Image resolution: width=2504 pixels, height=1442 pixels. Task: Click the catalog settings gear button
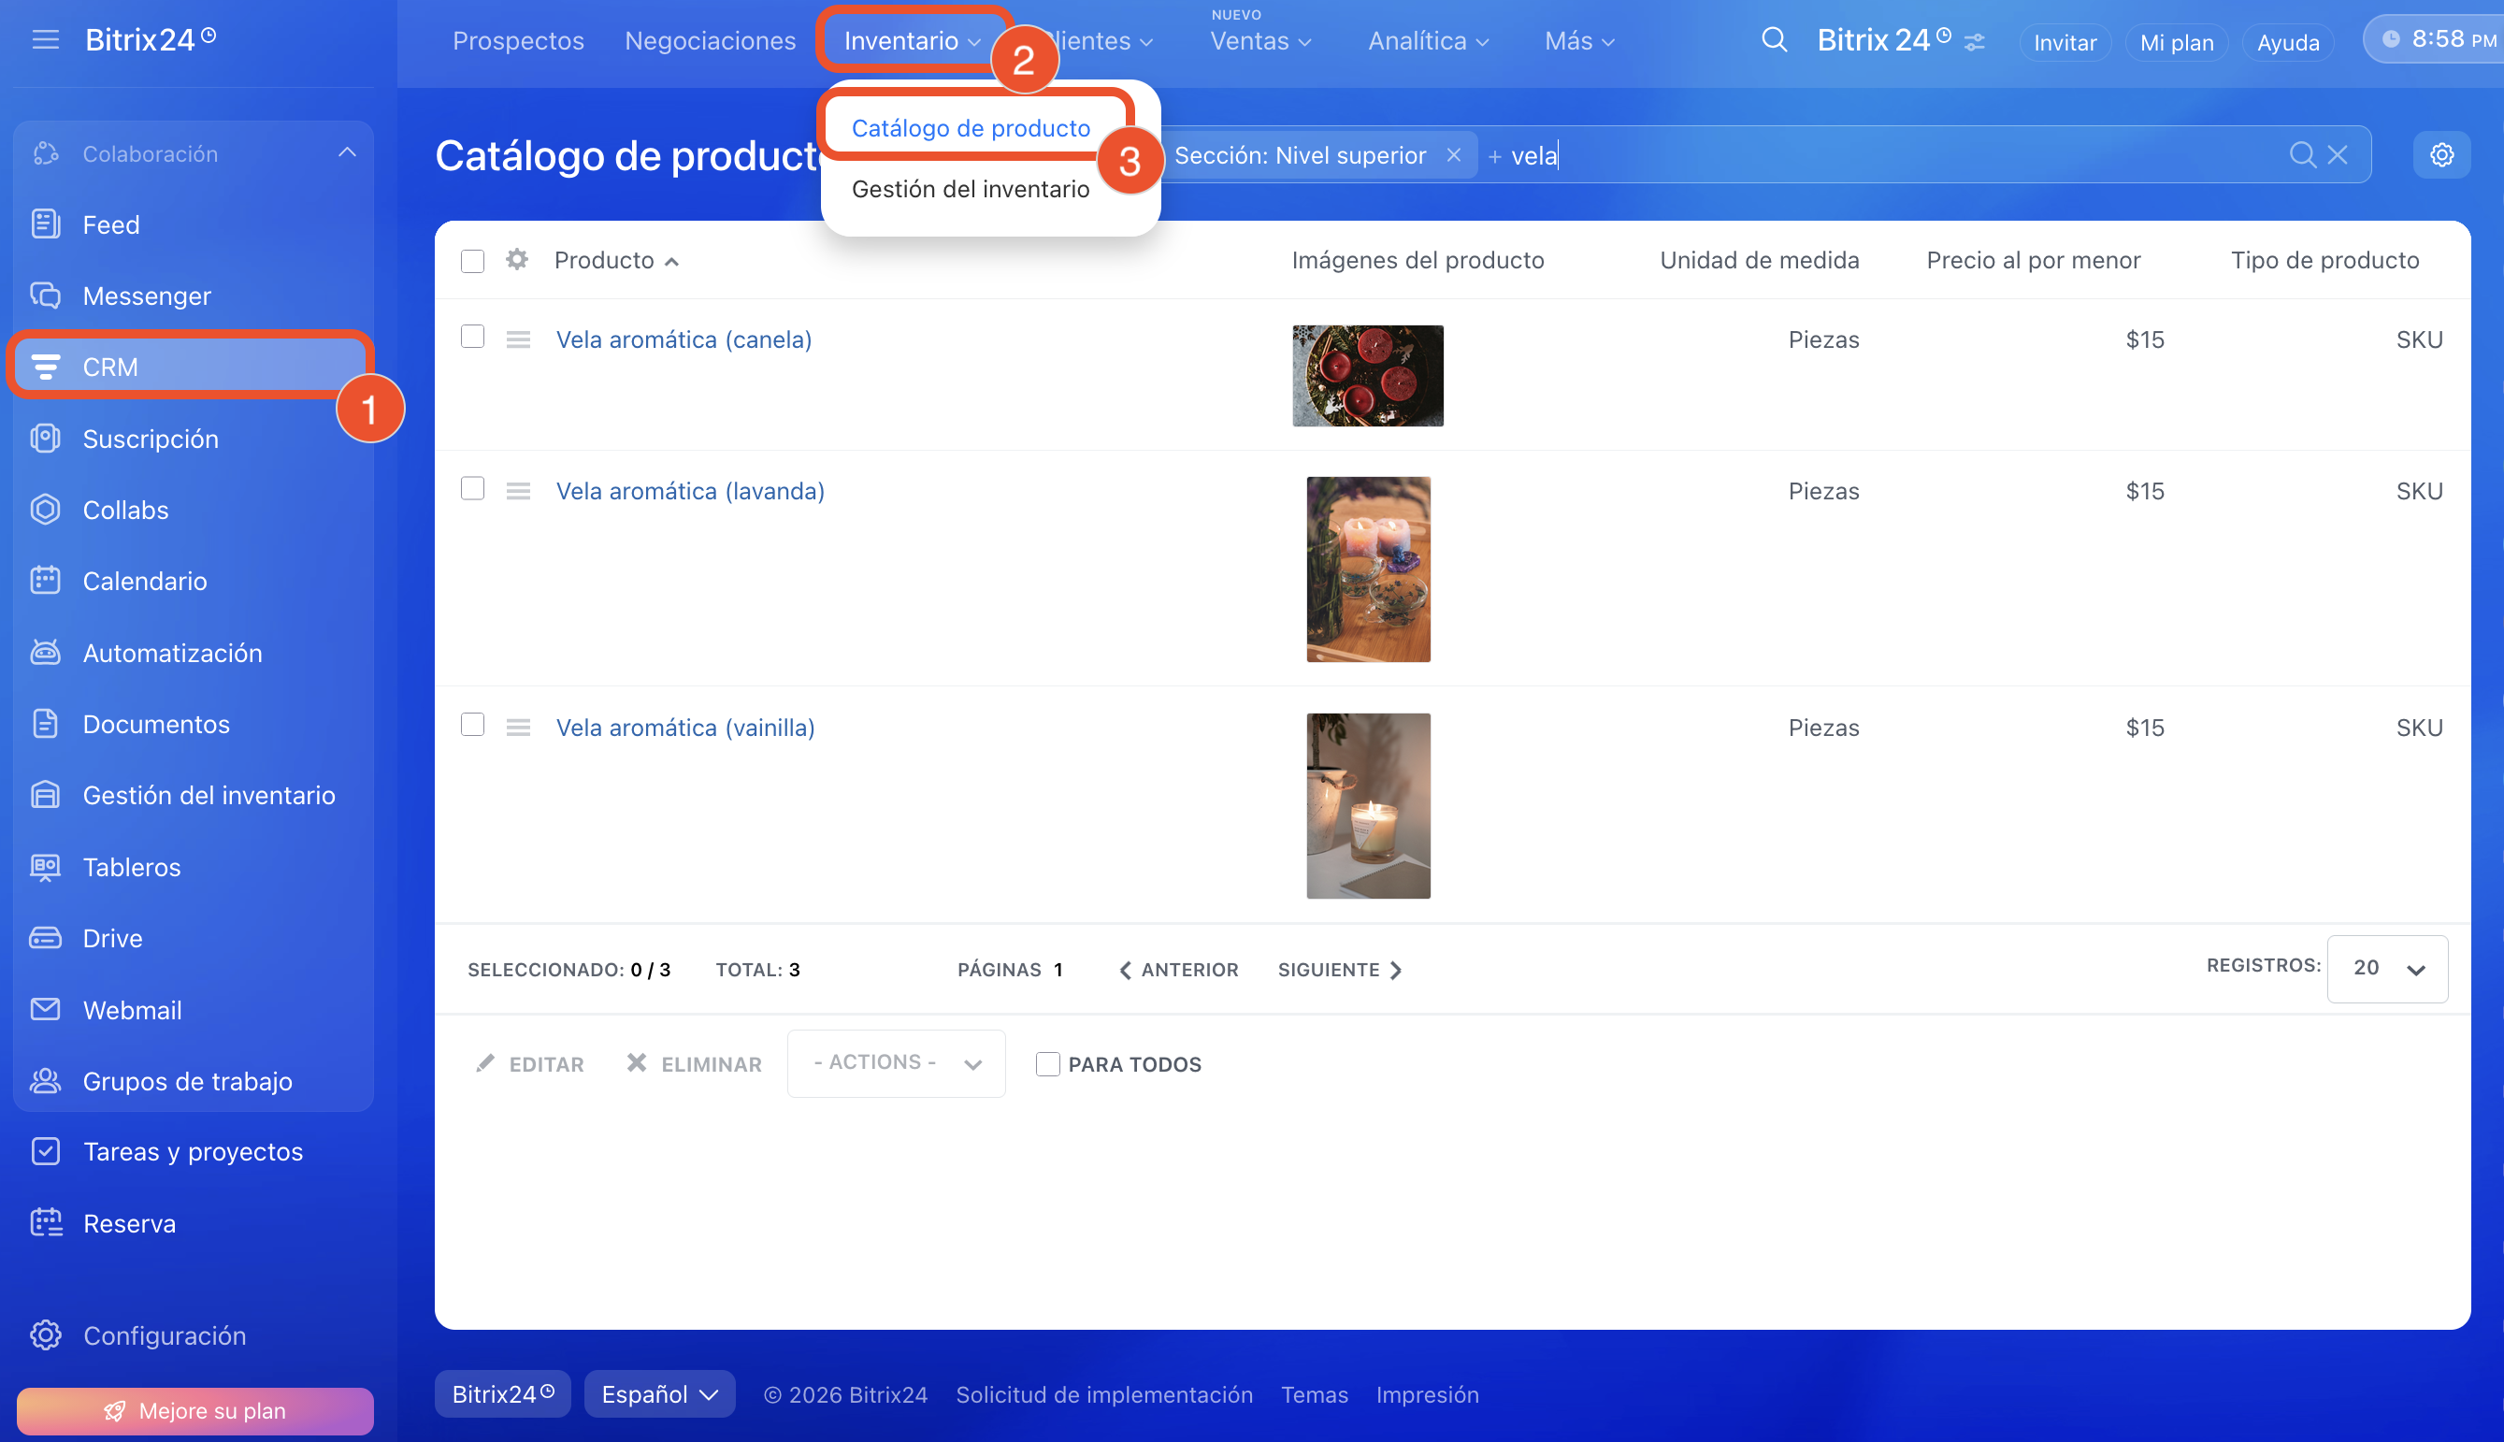click(x=2440, y=155)
